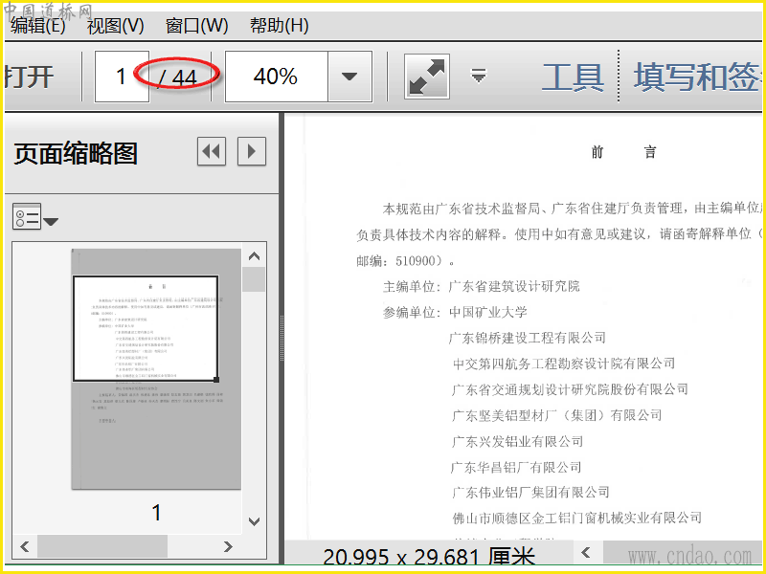Viewport: 766px width, 574px height.
Task: Select the 40% zoom level field
Action: [276, 77]
